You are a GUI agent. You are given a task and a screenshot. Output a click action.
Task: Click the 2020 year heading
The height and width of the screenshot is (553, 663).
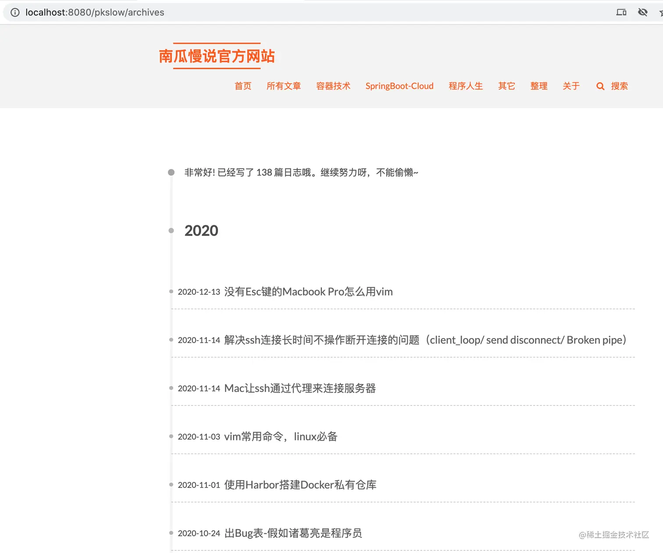click(x=201, y=231)
